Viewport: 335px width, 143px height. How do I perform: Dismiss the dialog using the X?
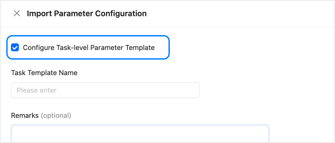point(17,14)
